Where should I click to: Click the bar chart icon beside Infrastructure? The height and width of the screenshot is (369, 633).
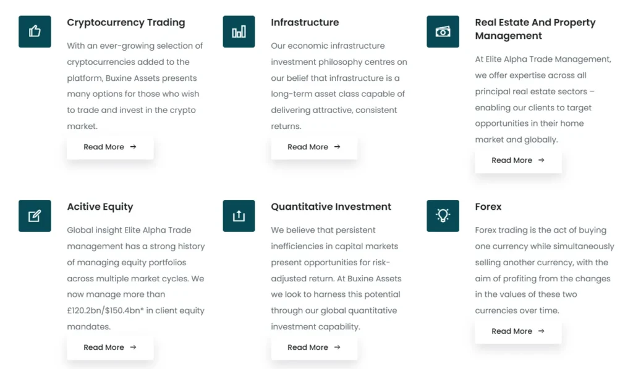[239, 31]
